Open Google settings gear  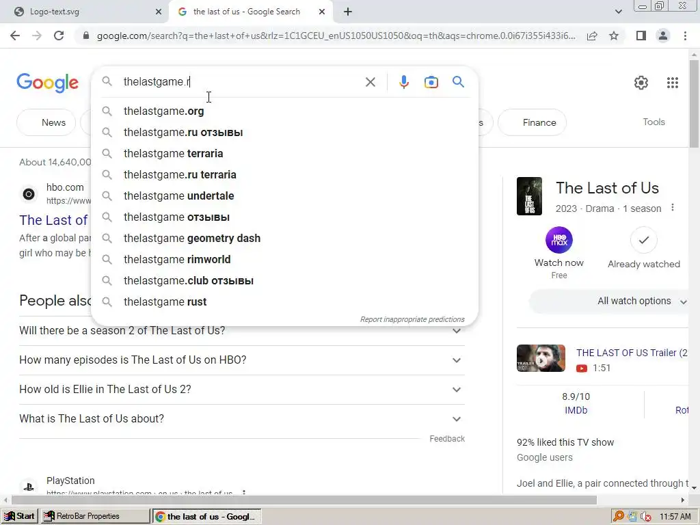pos(641,83)
